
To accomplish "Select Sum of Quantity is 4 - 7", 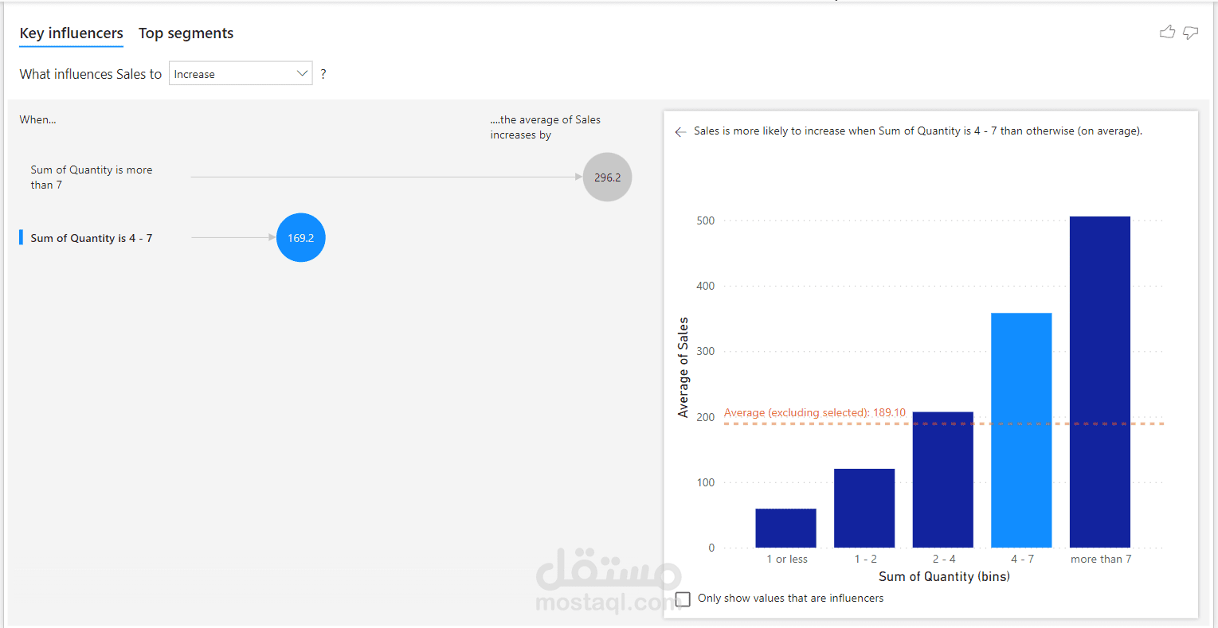I will tap(91, 238).
